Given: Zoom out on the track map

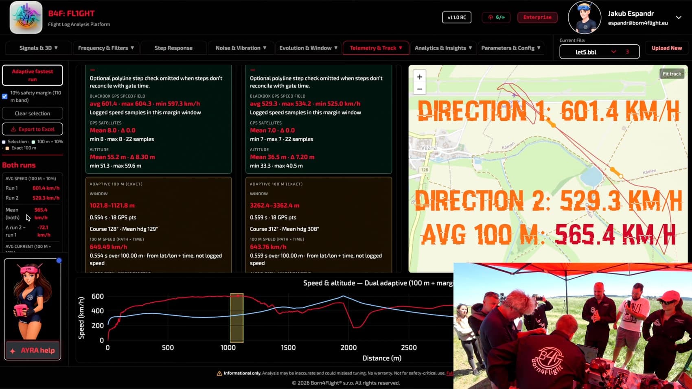Looking at the screenshot, I should pos(419,89).
